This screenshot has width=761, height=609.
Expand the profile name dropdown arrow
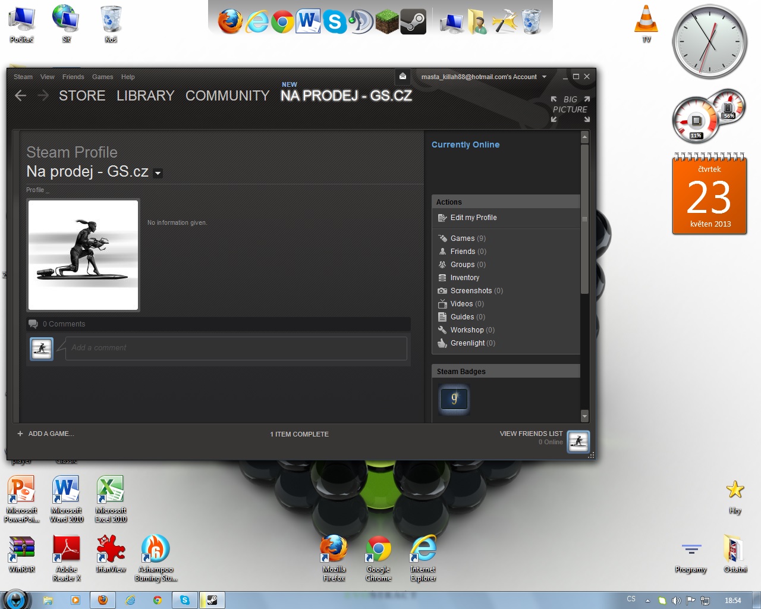click(x=158, y=174)
